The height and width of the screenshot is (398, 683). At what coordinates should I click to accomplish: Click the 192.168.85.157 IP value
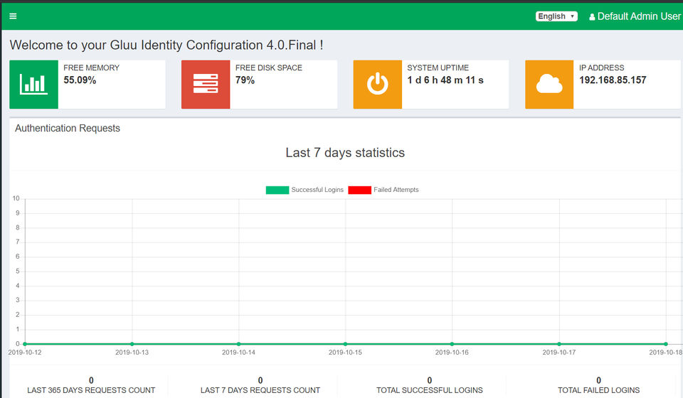[613, 80]
